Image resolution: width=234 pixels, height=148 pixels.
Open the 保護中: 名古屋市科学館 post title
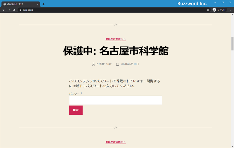click(x=116, y=51)
